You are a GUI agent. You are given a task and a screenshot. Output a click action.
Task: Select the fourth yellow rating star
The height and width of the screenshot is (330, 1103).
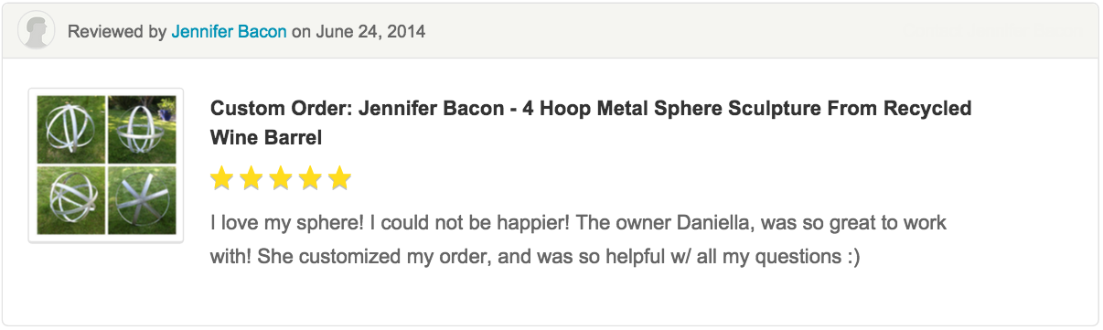[x=309, y=178]
